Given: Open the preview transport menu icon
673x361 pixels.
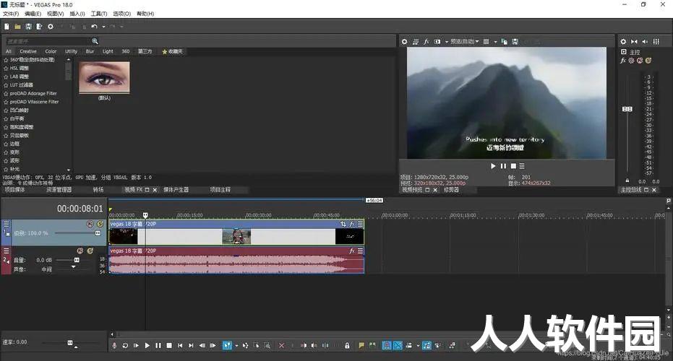Looking at the screenshot, I should (522, 166).
